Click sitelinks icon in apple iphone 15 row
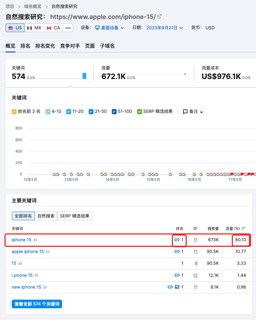The width and height of the screenshot is (256, 320). point(177,251)
